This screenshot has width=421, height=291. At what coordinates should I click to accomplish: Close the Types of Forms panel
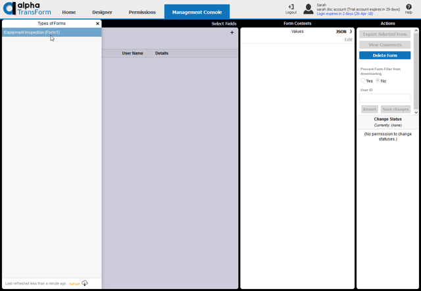click(x=97, y=24)
